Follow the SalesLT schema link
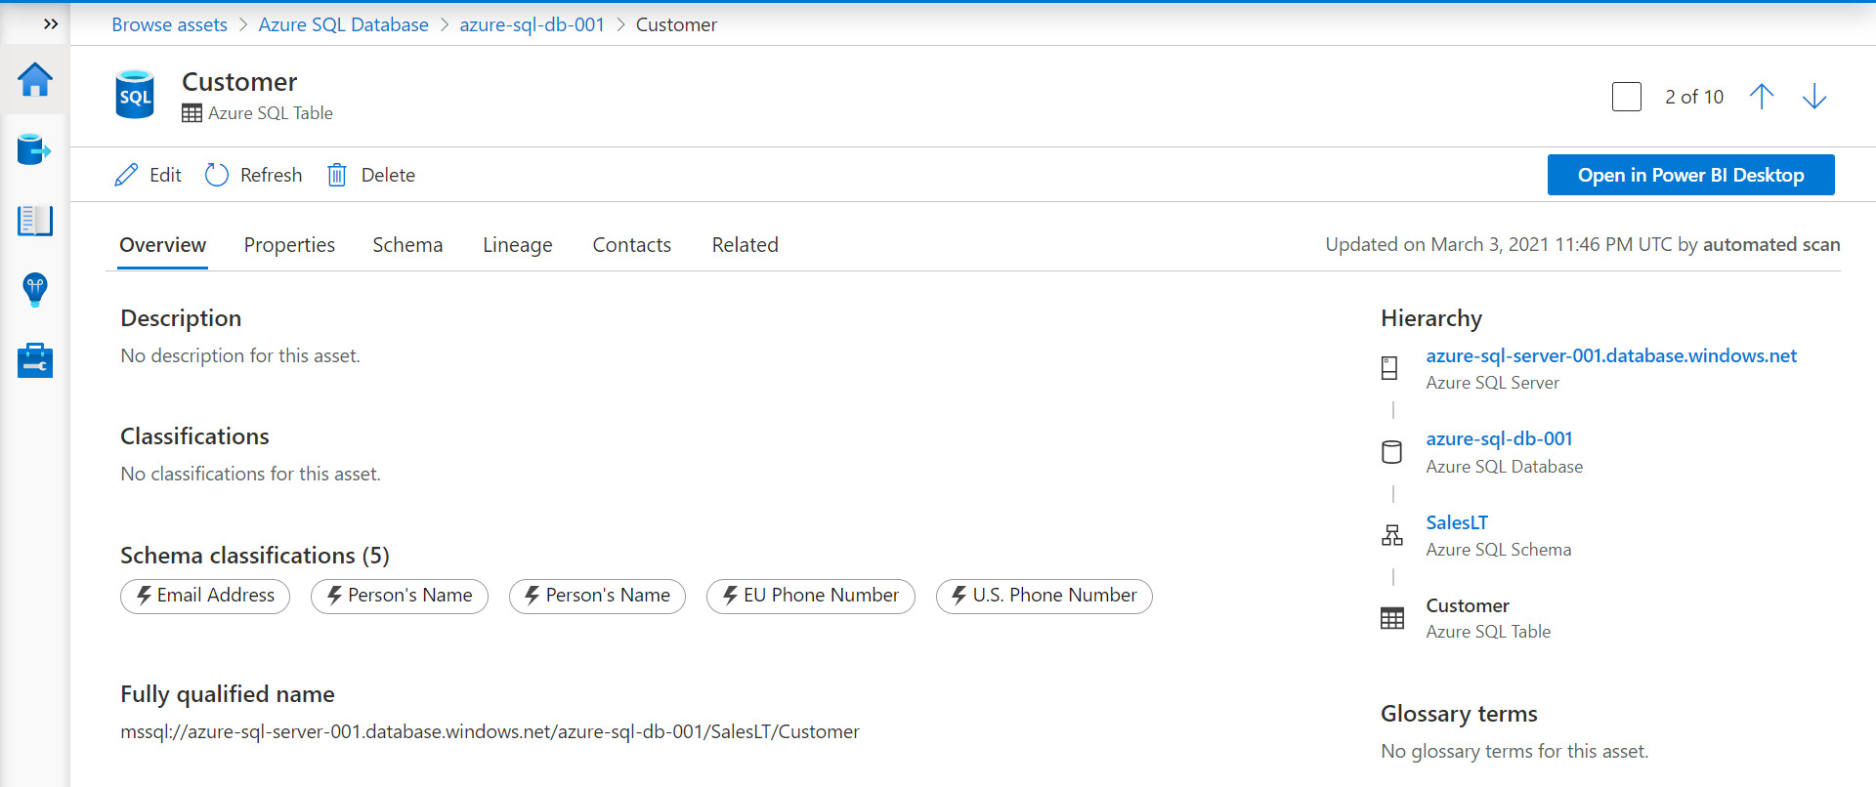 point(1457,523)
